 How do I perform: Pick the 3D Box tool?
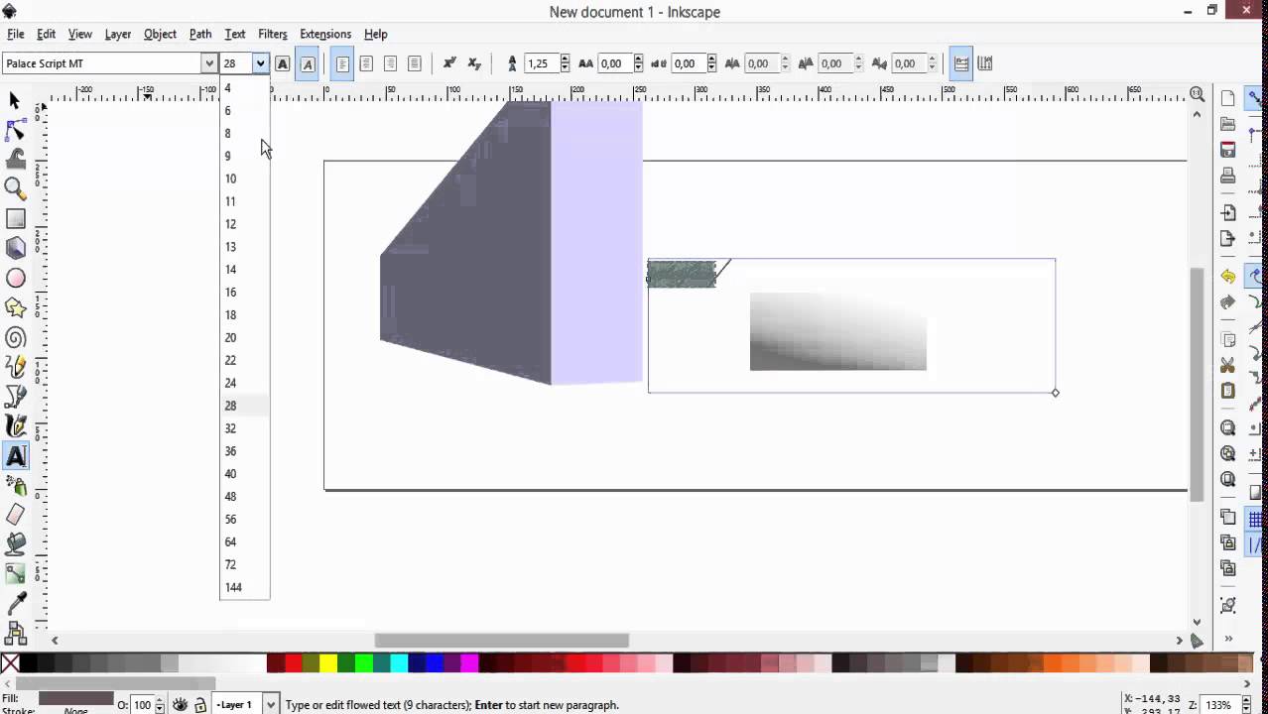point(15,248)
